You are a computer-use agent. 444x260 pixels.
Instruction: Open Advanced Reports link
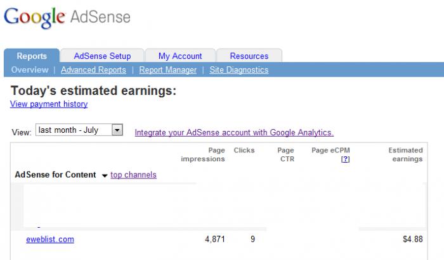pyautogui.click(x=93, y=70)
